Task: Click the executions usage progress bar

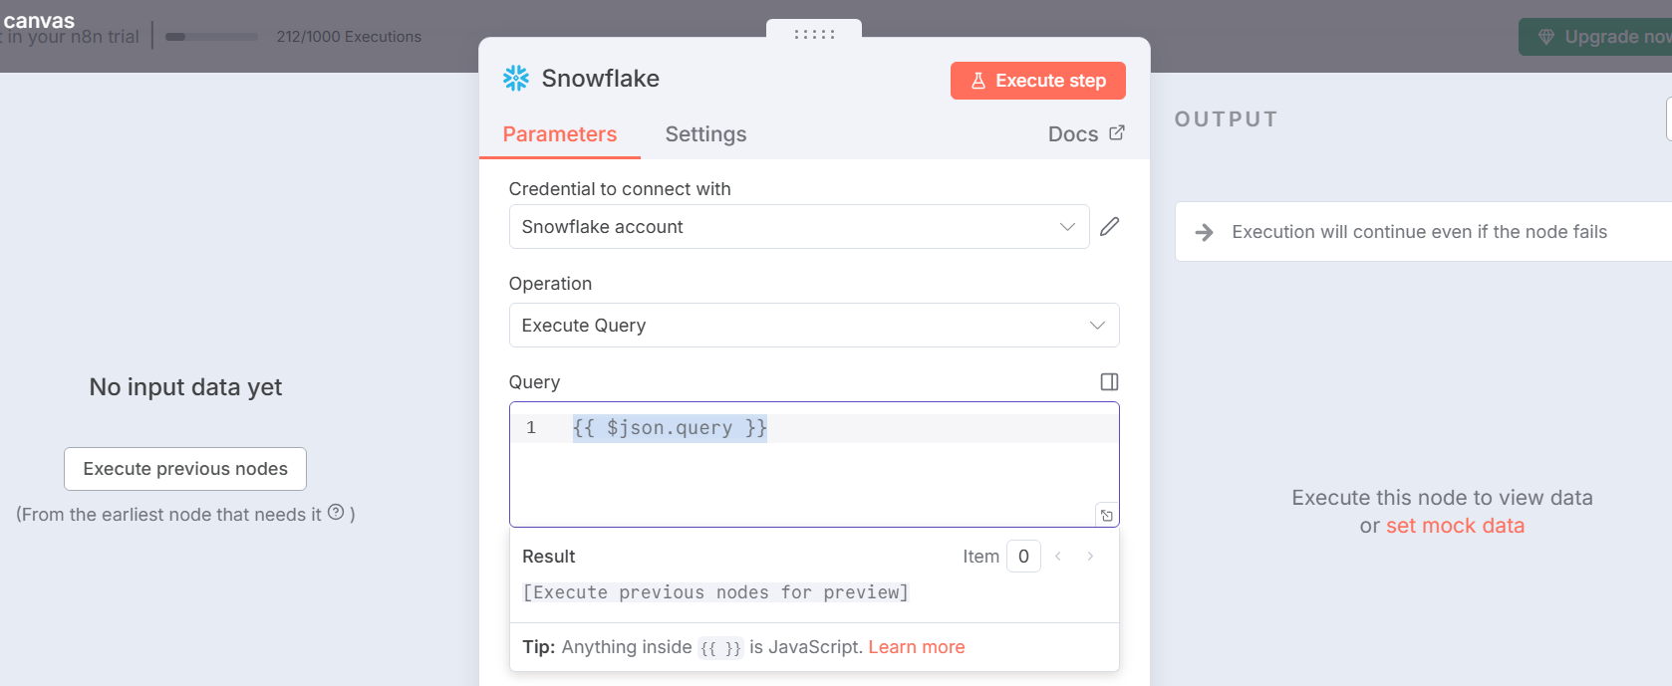Action: coord(211,37)
